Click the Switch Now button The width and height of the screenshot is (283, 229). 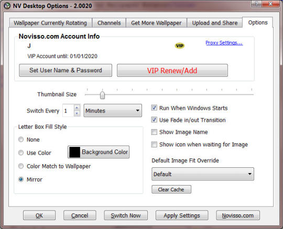(x=126, y=215)
